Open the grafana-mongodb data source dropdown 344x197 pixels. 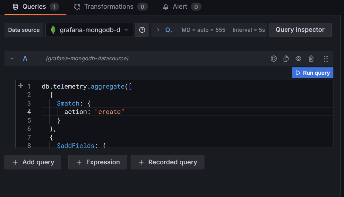coord(89,30)
